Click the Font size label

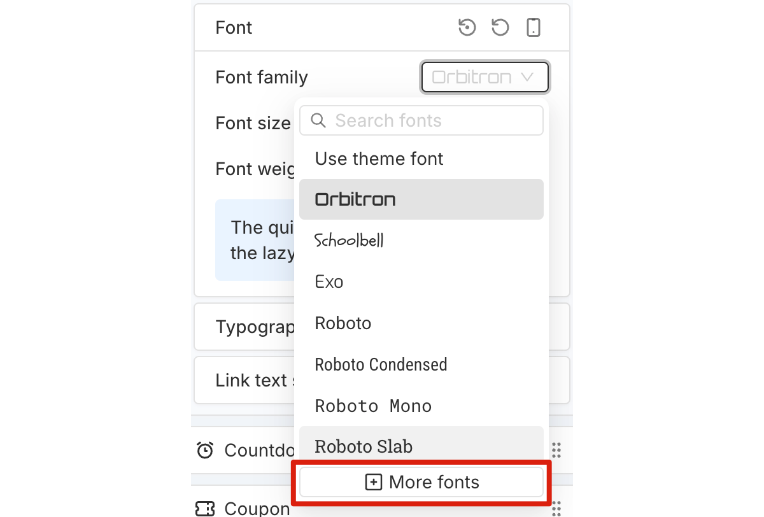[x=253, y=123]
